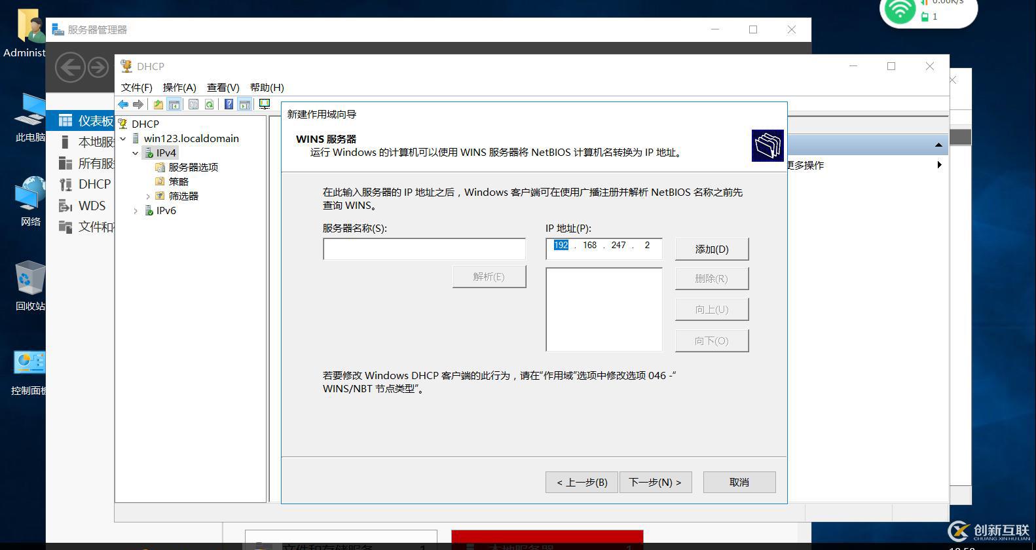Select 服务器选项 under IPv4
This screenshot has height=550, width=1036.
tap(193, 167)
